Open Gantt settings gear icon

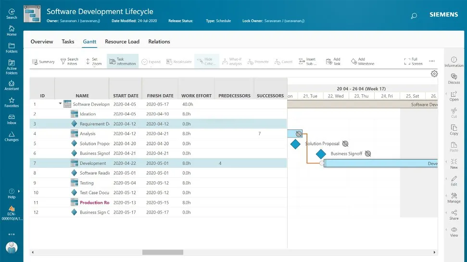[434, 74]
